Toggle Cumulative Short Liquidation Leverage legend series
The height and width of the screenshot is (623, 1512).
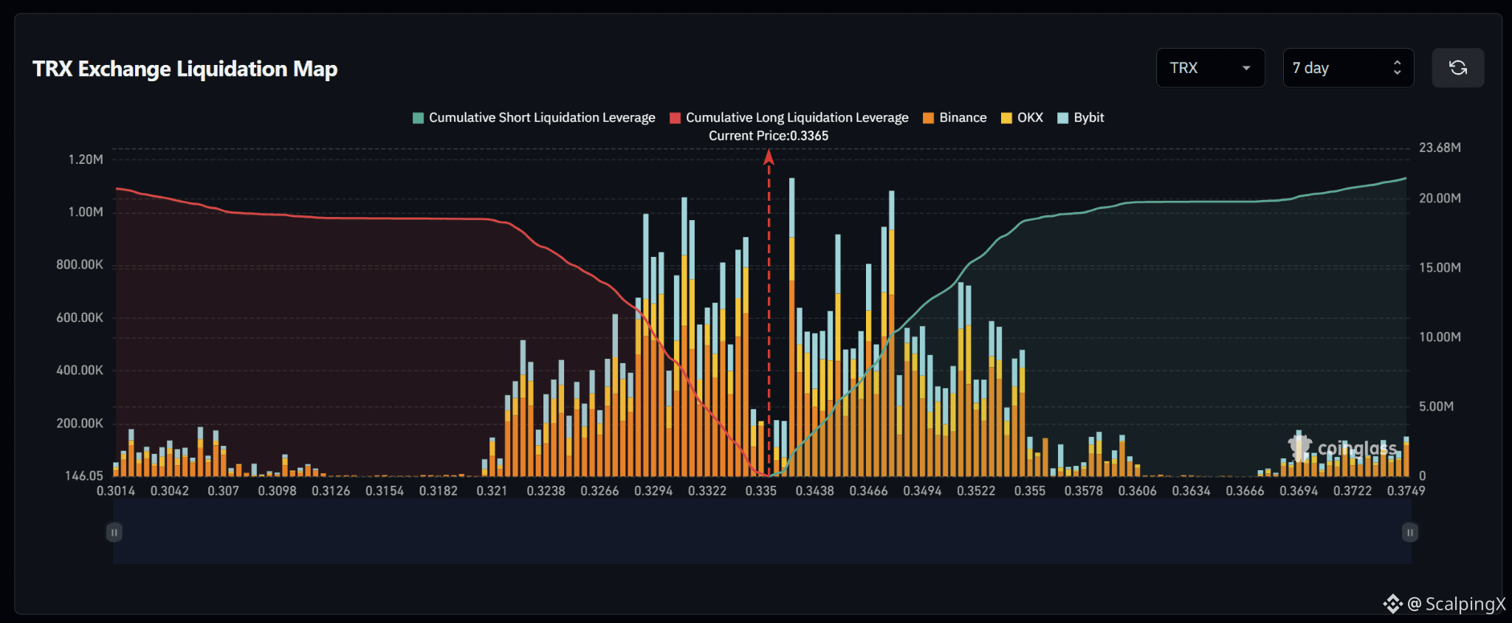tap(534, 117)
